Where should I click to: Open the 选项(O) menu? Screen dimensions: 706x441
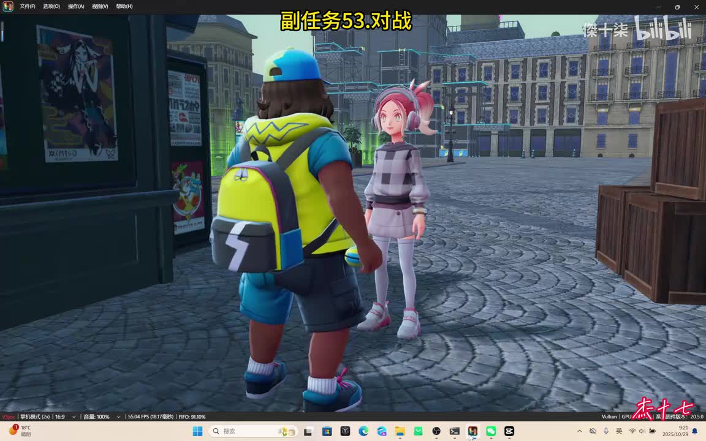point(51,6)
